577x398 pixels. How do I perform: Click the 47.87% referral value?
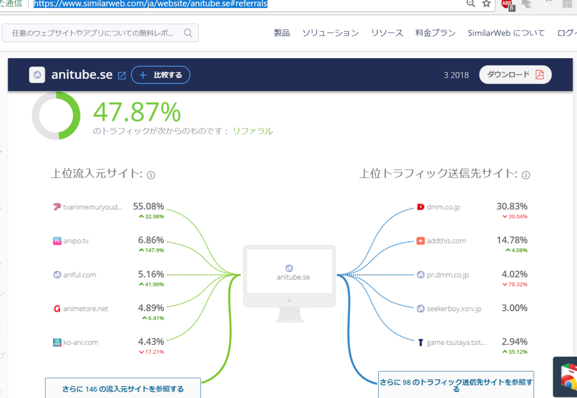point(137,112)
